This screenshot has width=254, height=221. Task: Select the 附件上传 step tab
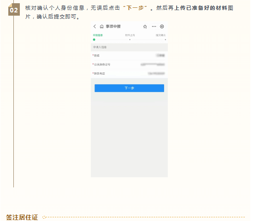pos(130,35)
